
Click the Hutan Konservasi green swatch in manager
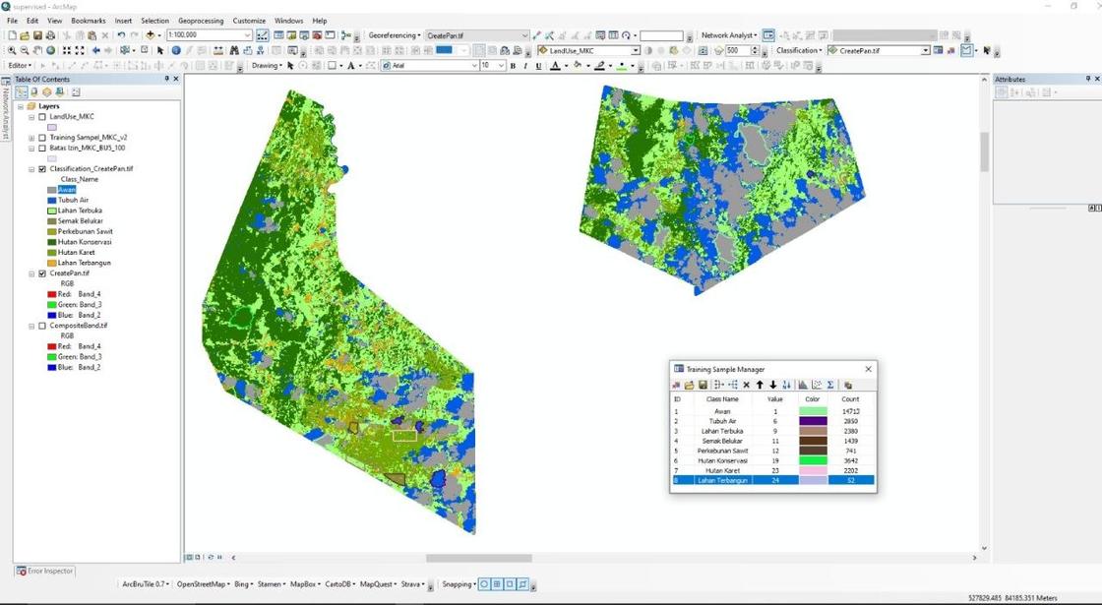point(813,460)
